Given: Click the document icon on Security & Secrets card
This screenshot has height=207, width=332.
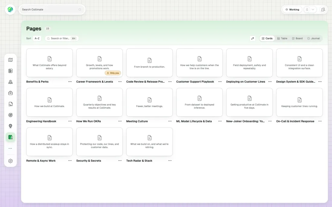Looking at the screenshot, I should point(99,137).
